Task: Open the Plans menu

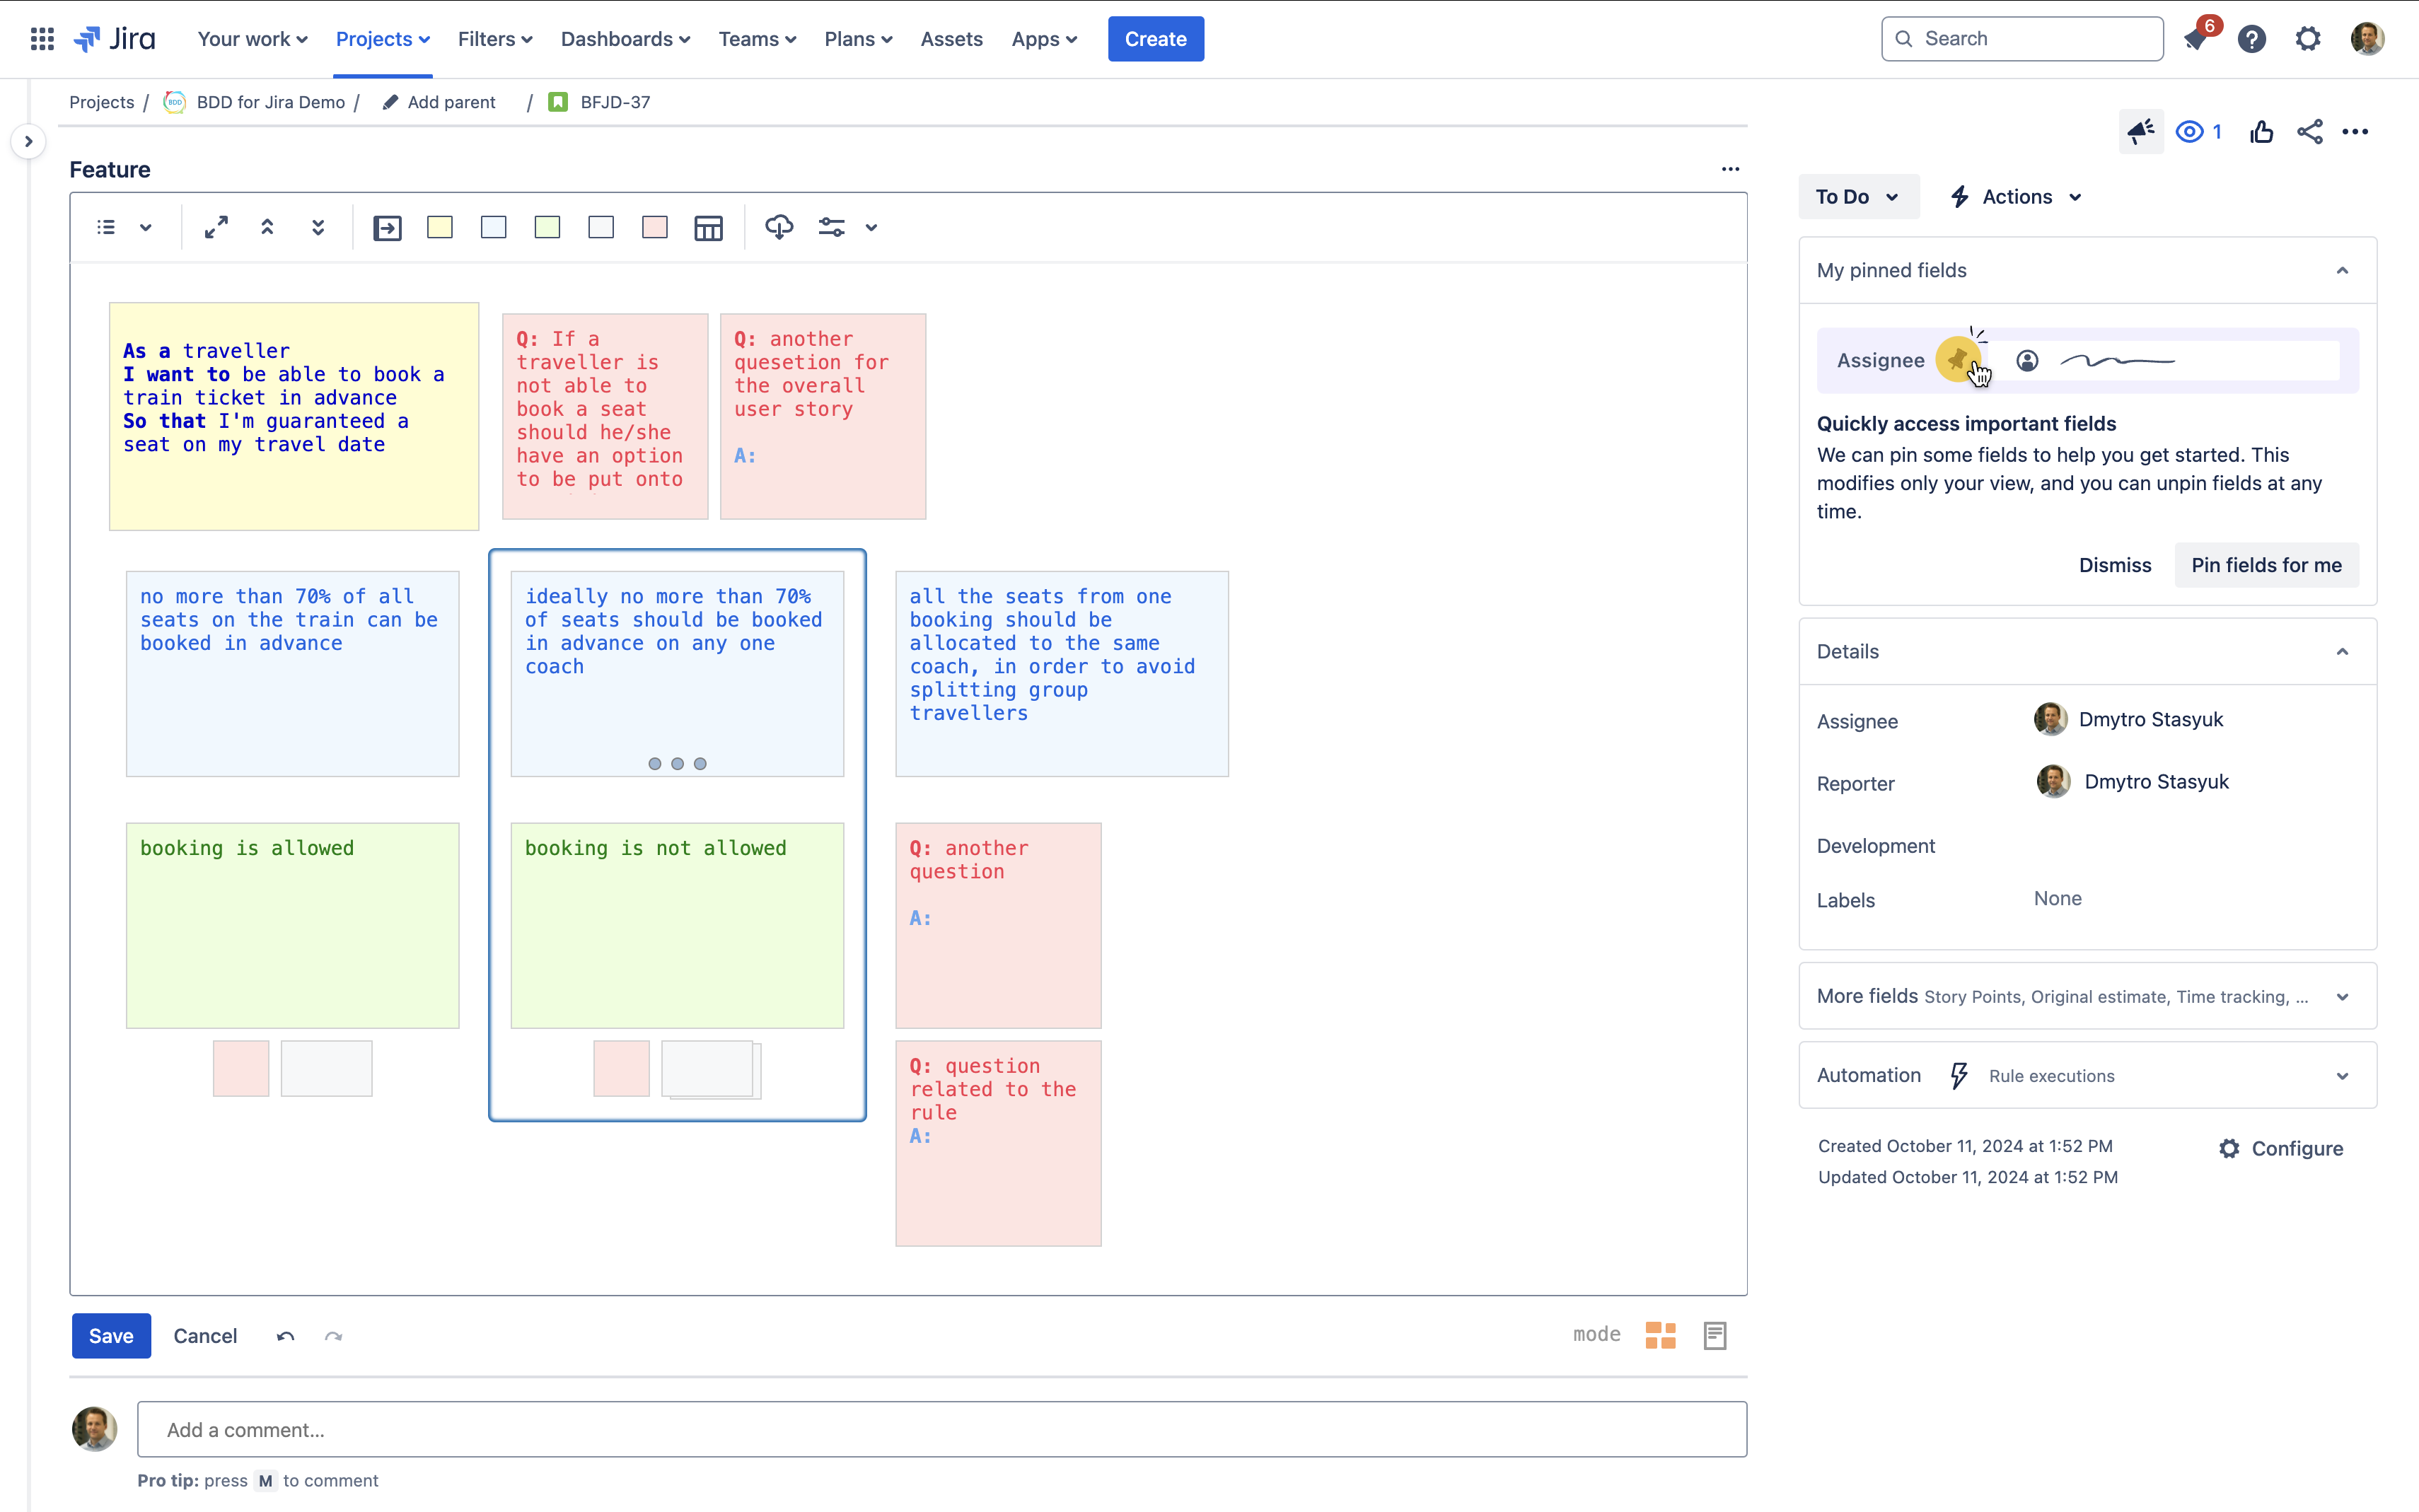Action: [858, 39]
